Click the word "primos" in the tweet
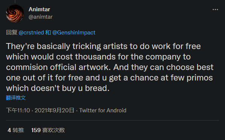This screenshot has height=140, width=225. point(199,78)
